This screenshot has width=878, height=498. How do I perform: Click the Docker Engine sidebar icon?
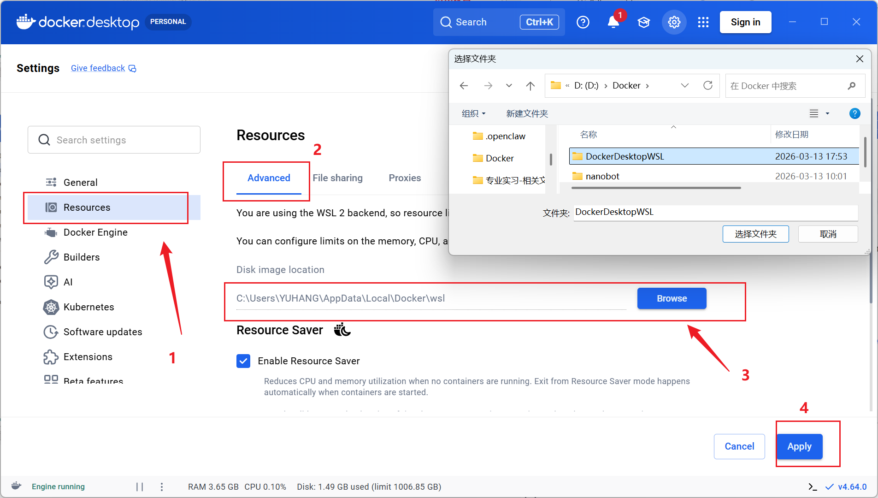(51, 232)
